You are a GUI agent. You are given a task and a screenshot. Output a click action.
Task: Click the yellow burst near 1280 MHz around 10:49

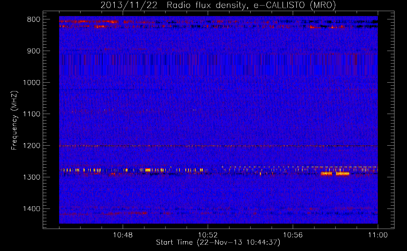pyautogui.click(x=148, y=170)
